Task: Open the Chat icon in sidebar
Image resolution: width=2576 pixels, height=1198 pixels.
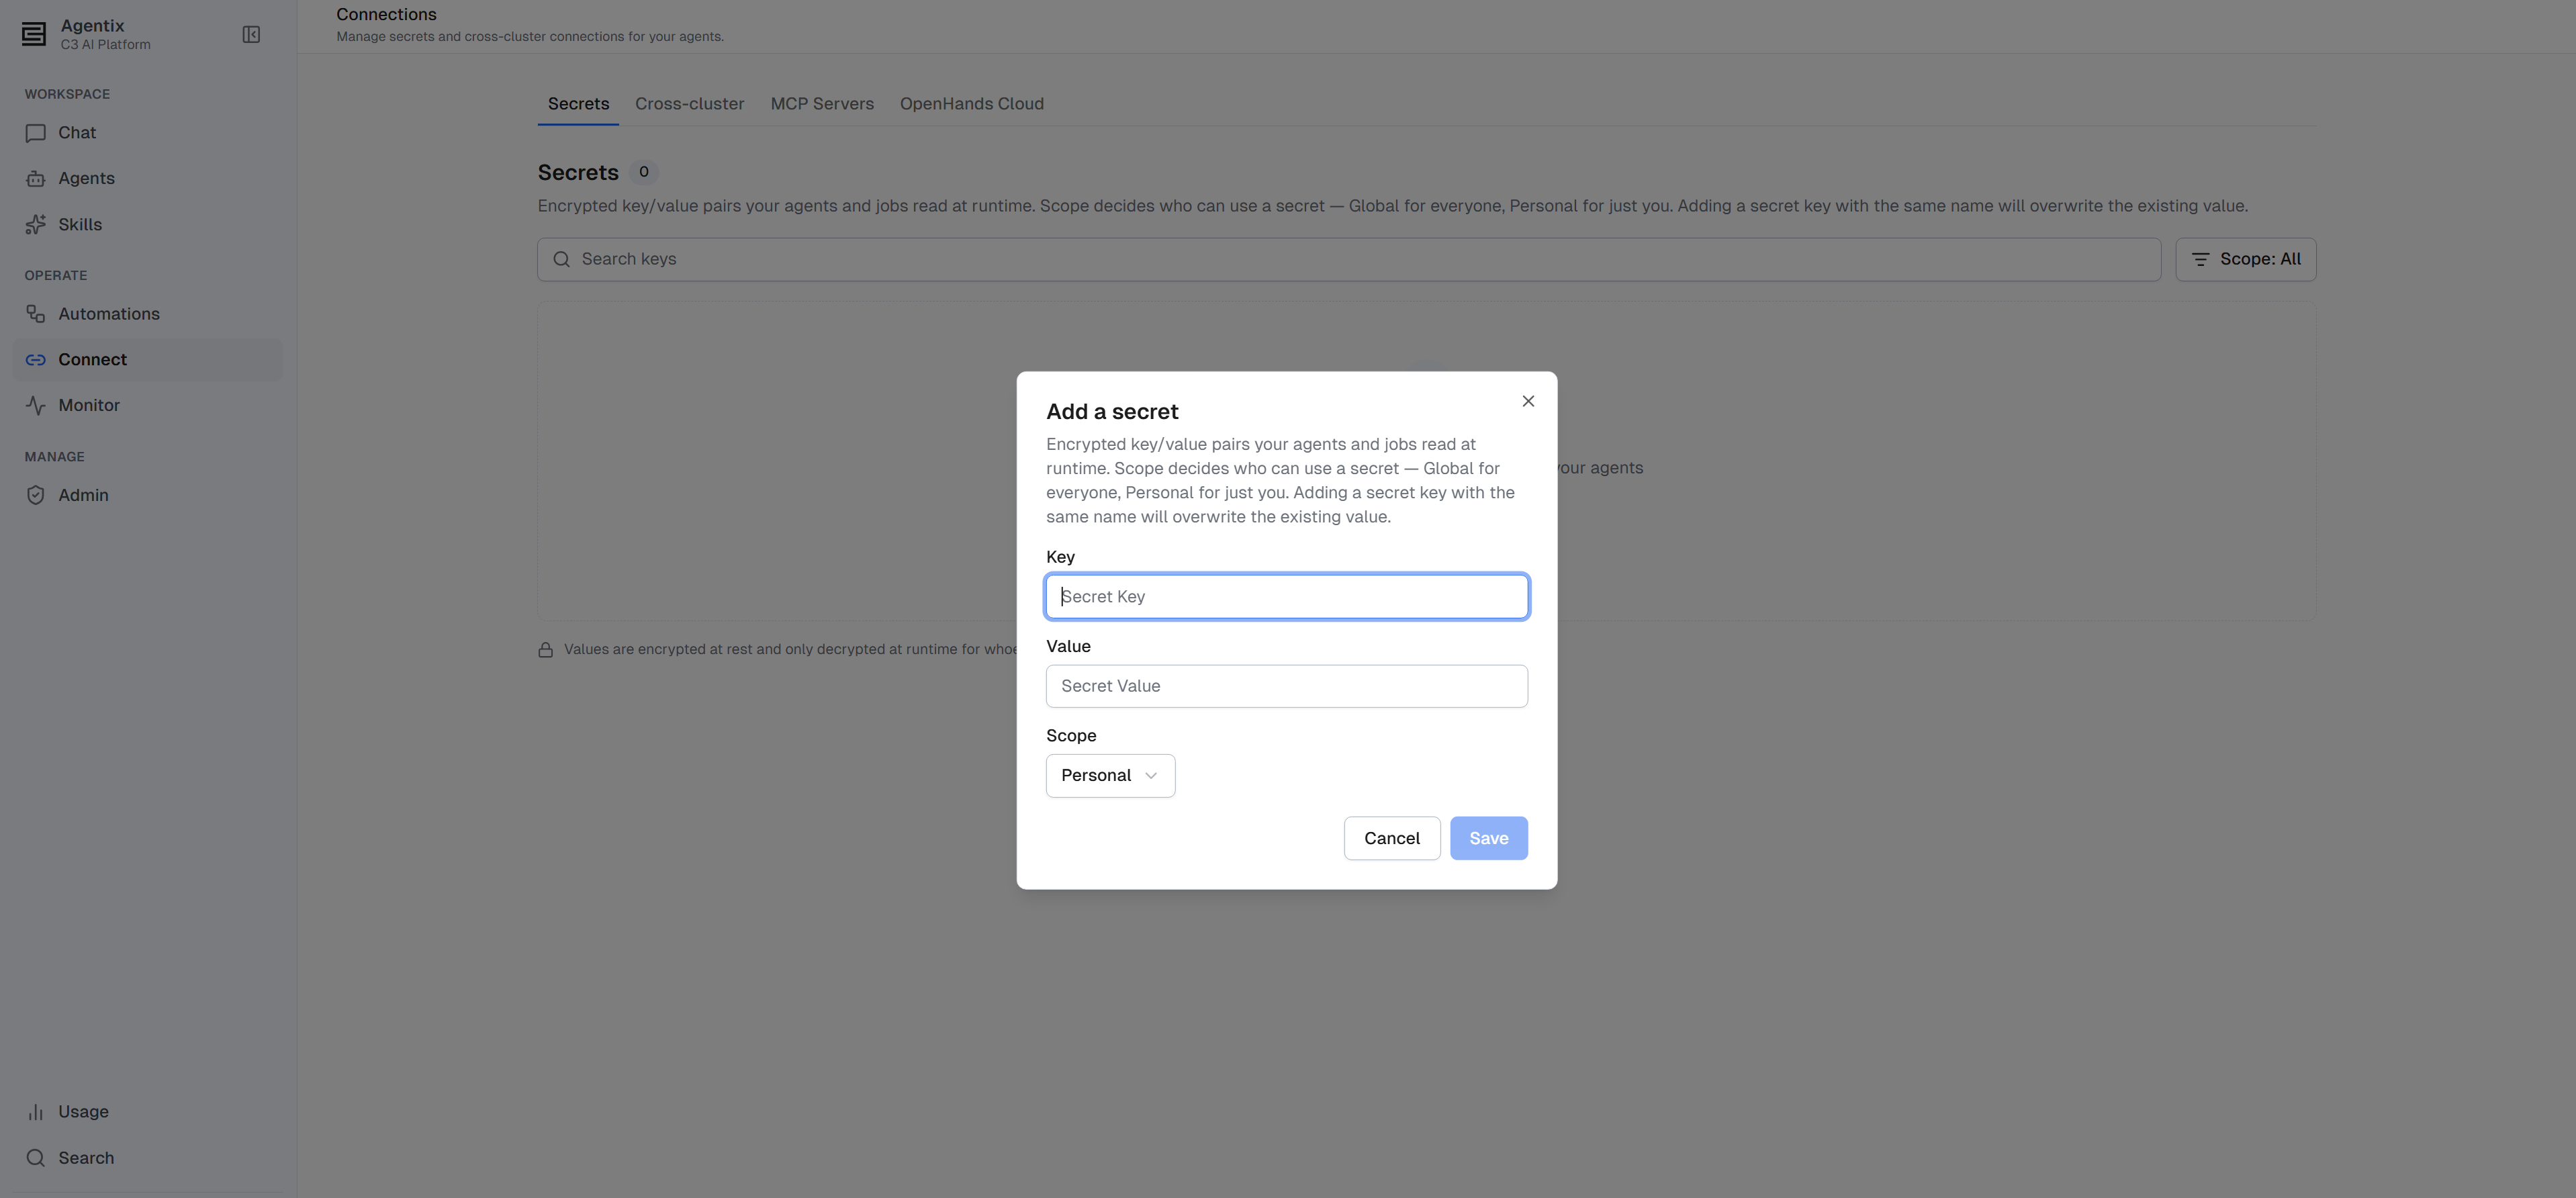Action: pos(36,133)
